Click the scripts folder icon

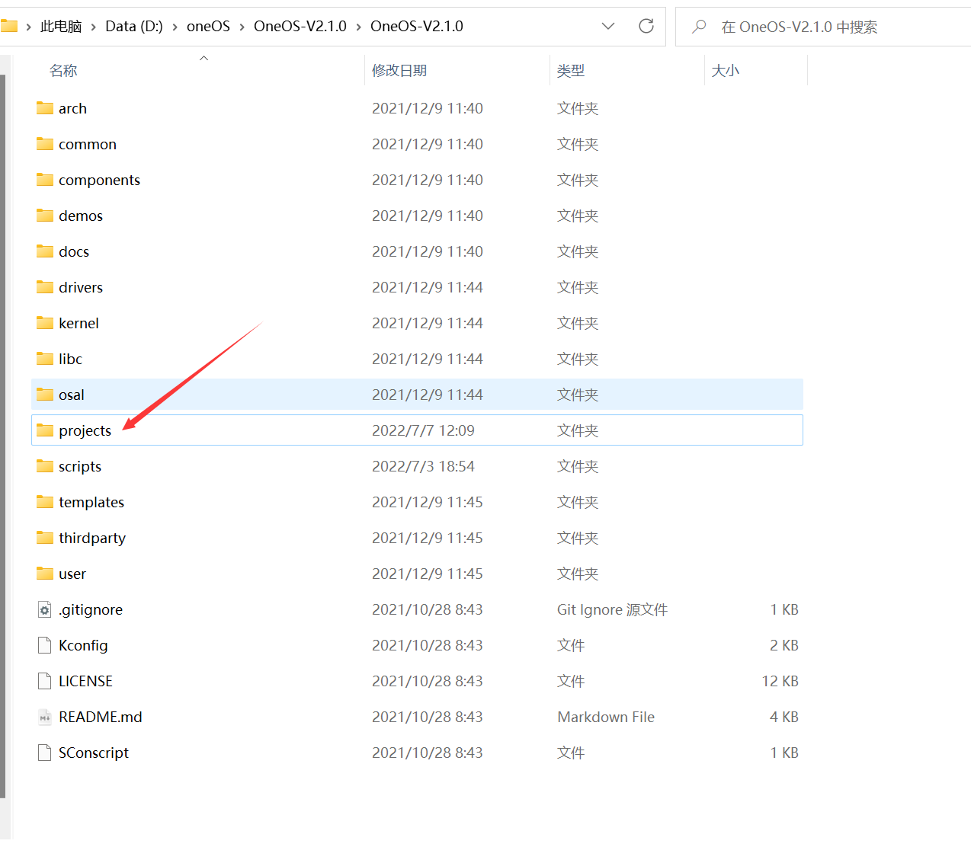(45, 466)
